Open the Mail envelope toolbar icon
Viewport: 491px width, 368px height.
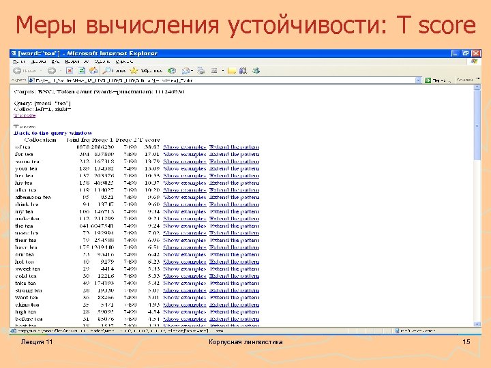click(x=185, y=71)
